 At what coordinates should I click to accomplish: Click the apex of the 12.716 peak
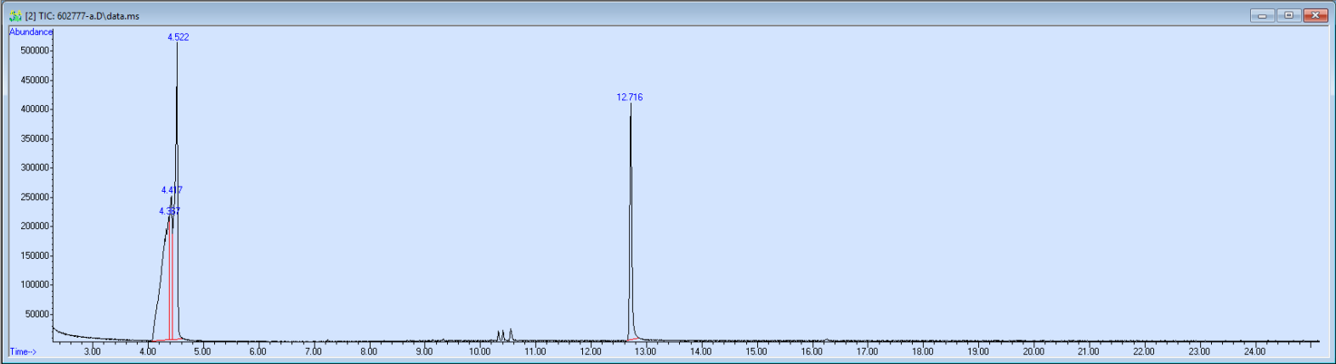631,104
